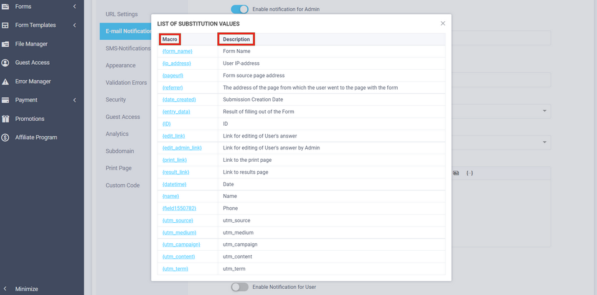
Task: Click the macro braces toolbar icon
Action: [x=469, y=173]
